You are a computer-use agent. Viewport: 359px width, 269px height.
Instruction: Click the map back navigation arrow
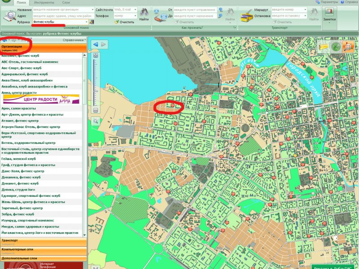click(95, 44)
